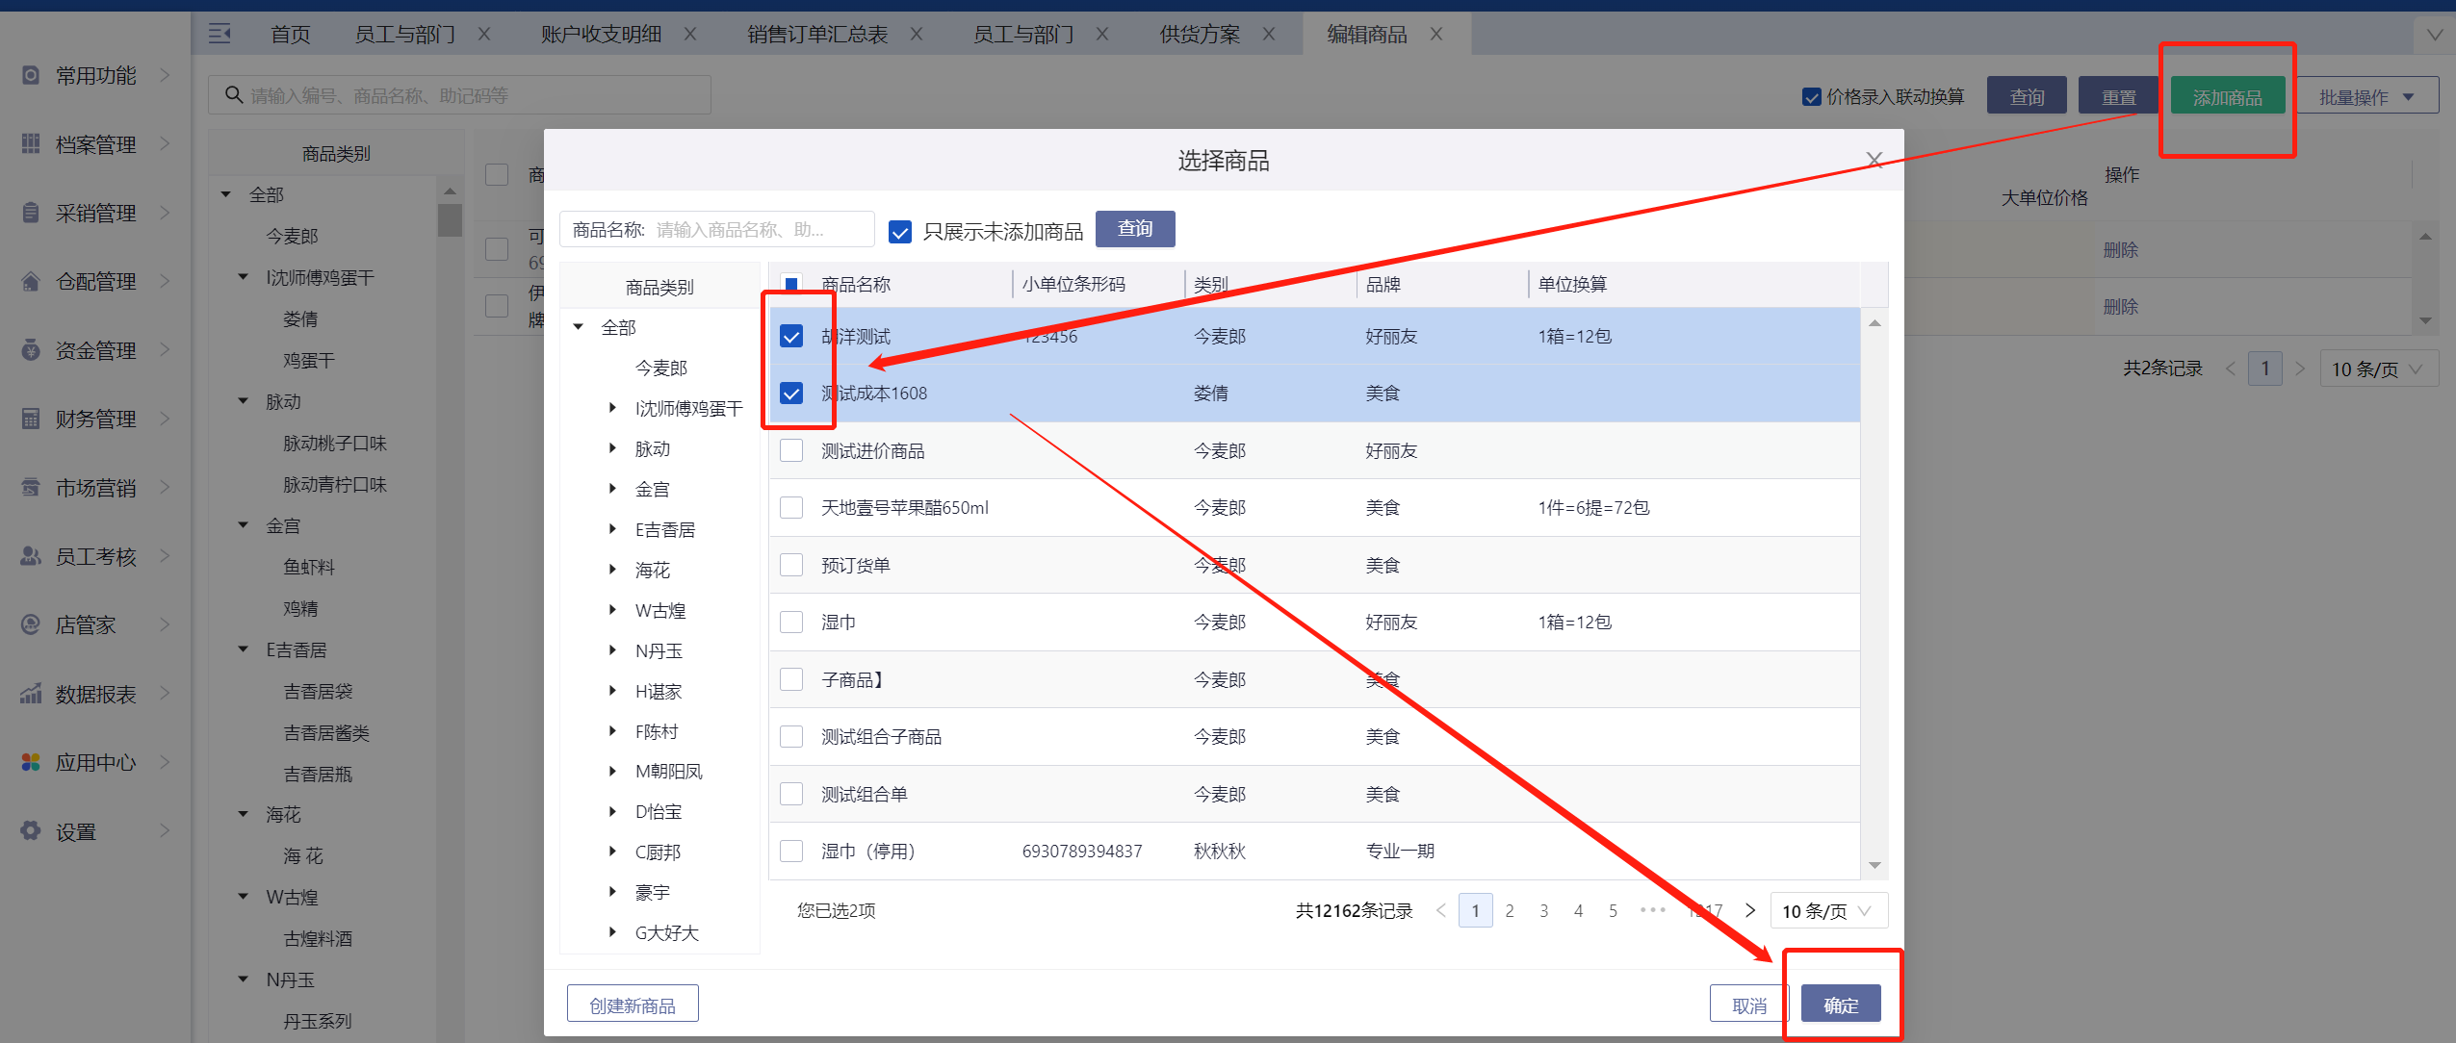Image resolution: width=2456 pixels, height=1043 pixels.
Task: Click the 确定 button in dialog
Action: click(1840, 1005)
